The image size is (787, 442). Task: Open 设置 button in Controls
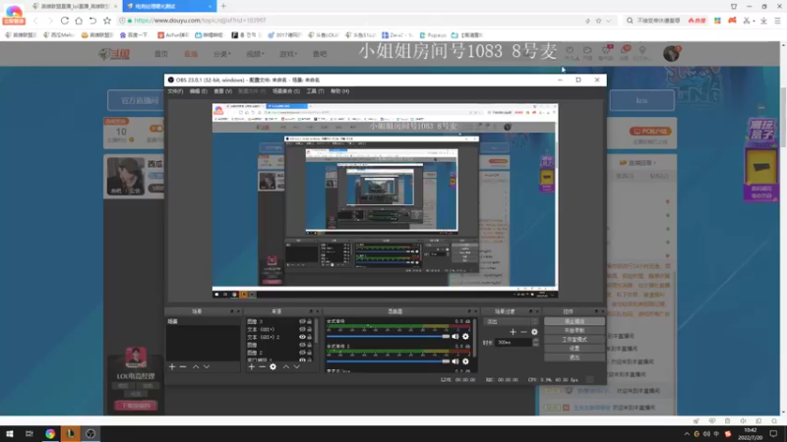pos(575,349)
